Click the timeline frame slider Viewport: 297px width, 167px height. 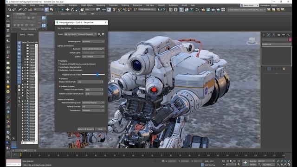tap(24, 150)
